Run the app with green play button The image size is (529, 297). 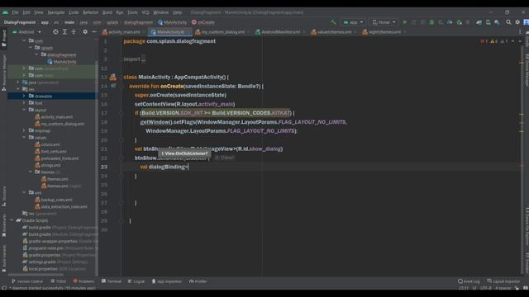(x=404, y=22)
